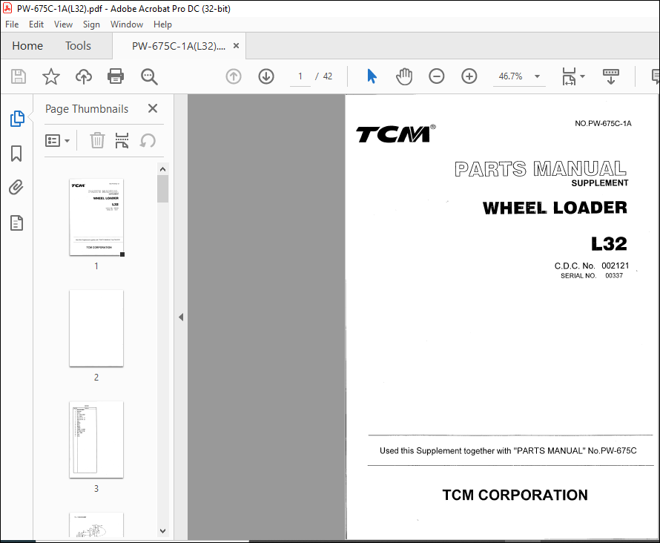Click the current page number field

tap(300, 76)
